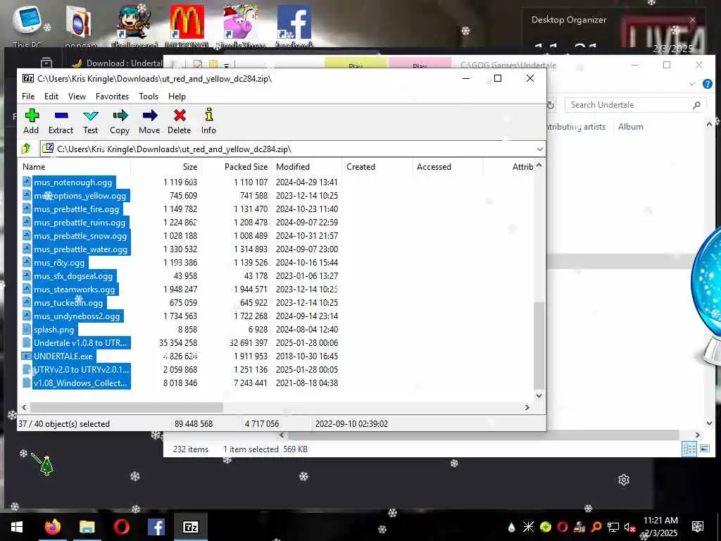
Task: Click the archive path address field
Action: [292, 149]
